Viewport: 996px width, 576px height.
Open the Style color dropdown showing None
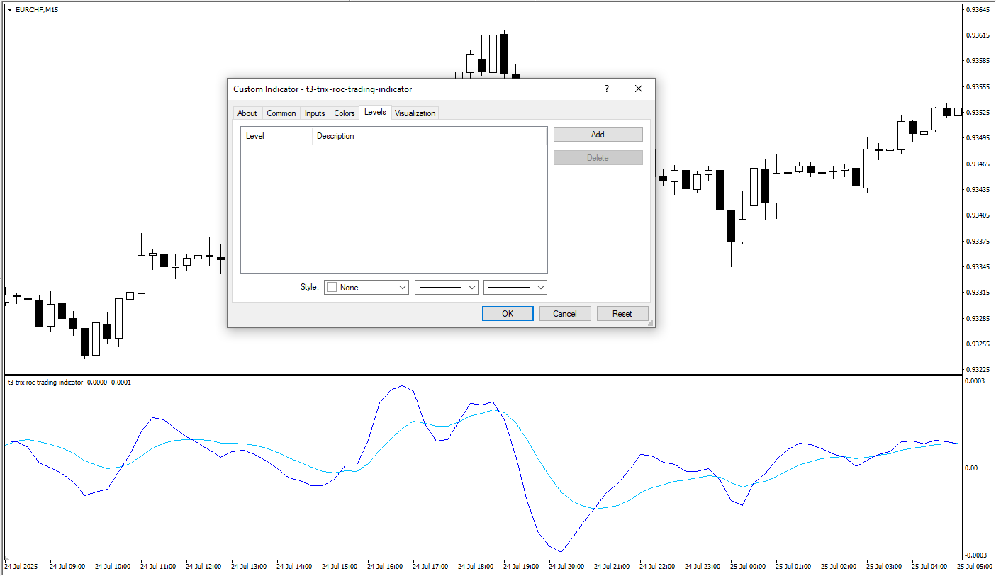tap(366, 288)
